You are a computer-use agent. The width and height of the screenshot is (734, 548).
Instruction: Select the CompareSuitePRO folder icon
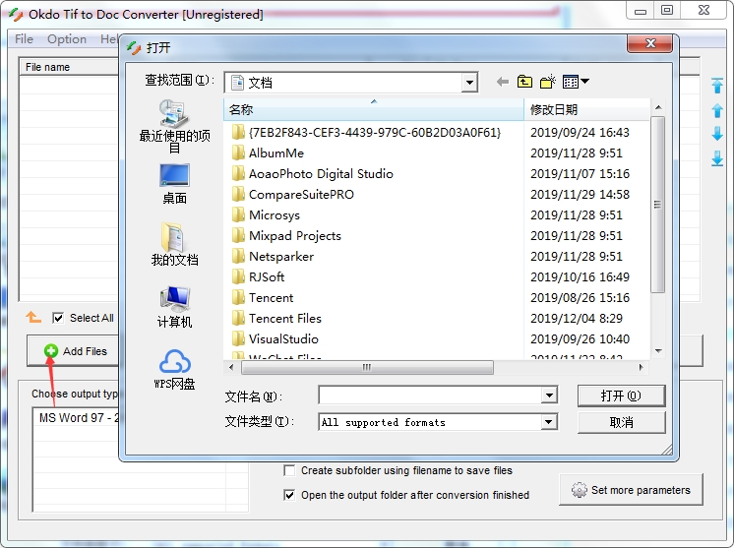click(238, 194)
